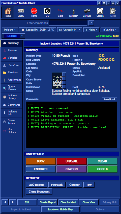Request Fire/EMS
Screen dimensions: 121x214
[57, 185]
